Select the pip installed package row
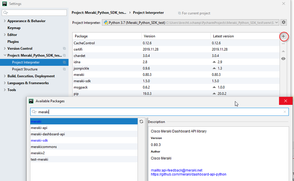The height and width of the screenshot is (181, 294). click(176, 93)
